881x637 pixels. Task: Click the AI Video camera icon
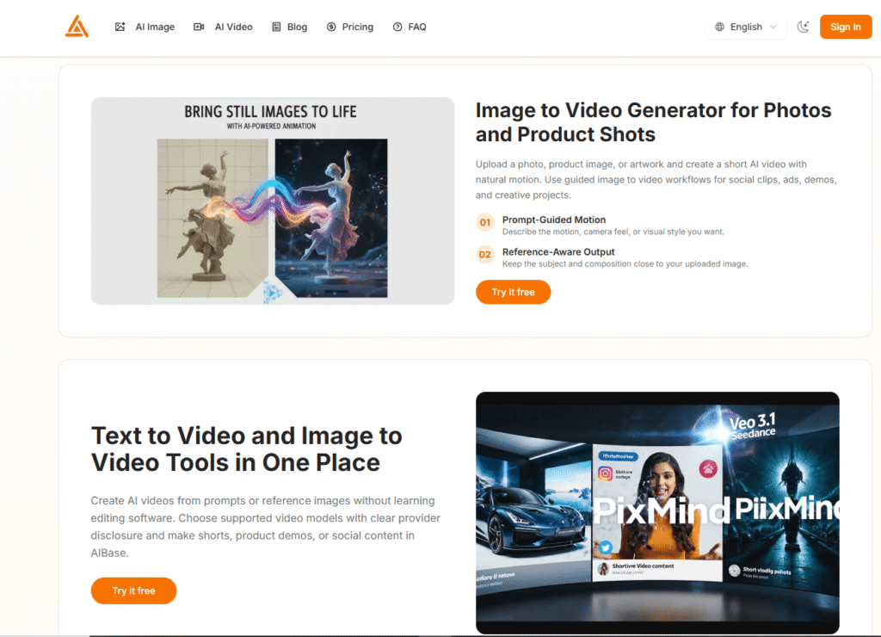[199, 27]
